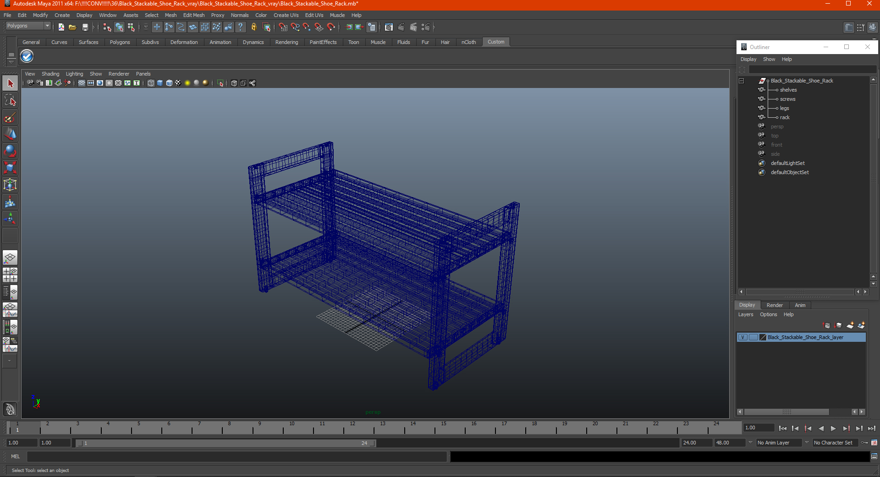Click the question mark selection mask icon
Viewport: 880px width, 477px height.
click(x=240, y=27)
